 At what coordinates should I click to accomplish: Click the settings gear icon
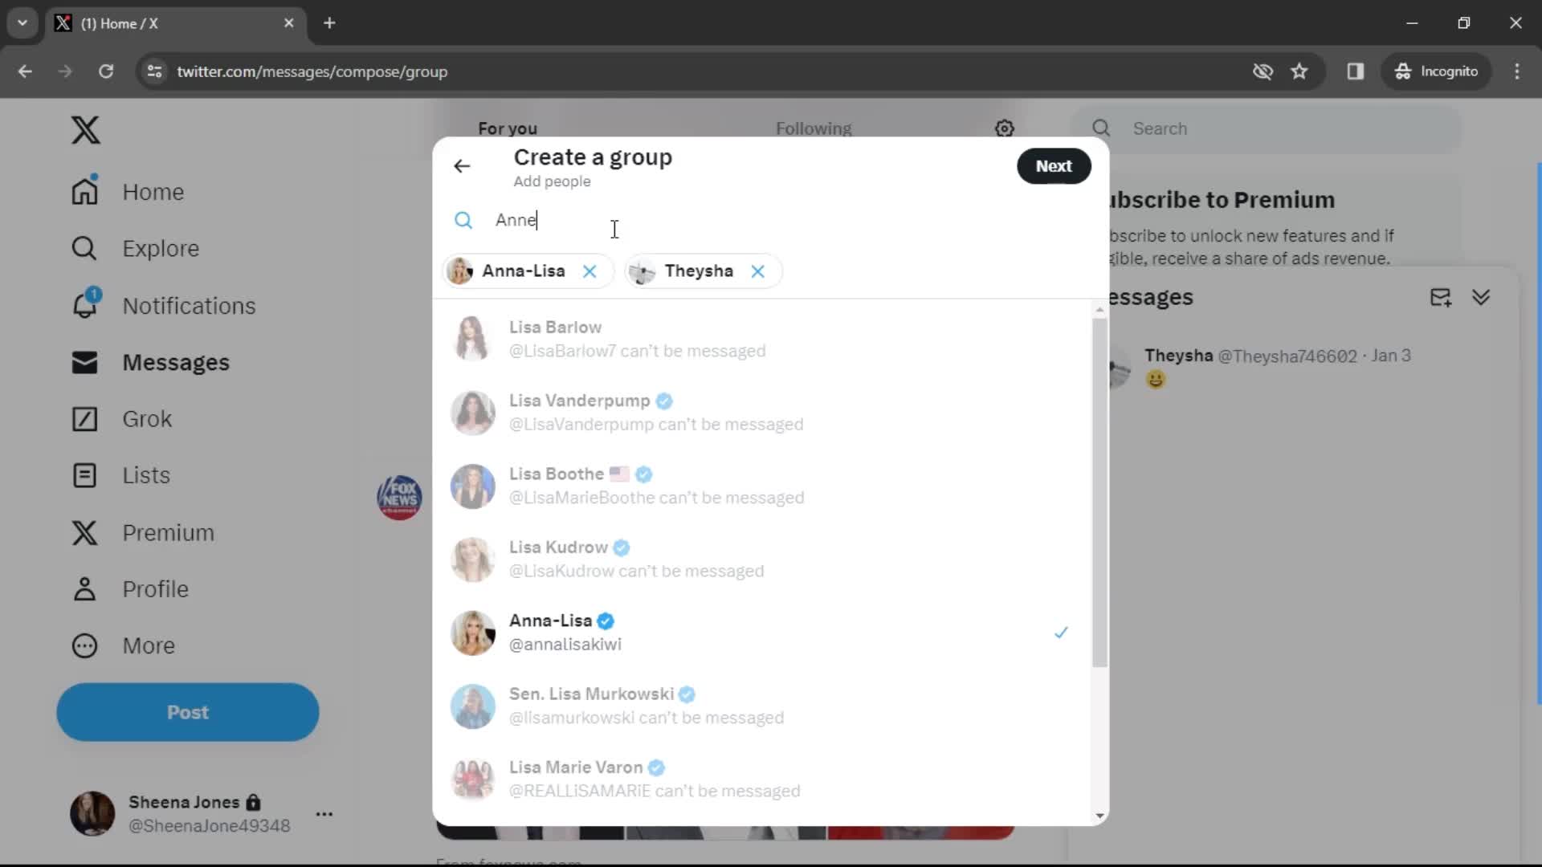click(x=1004, y=128)
